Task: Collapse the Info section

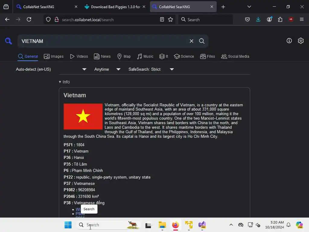Action: 64,82
